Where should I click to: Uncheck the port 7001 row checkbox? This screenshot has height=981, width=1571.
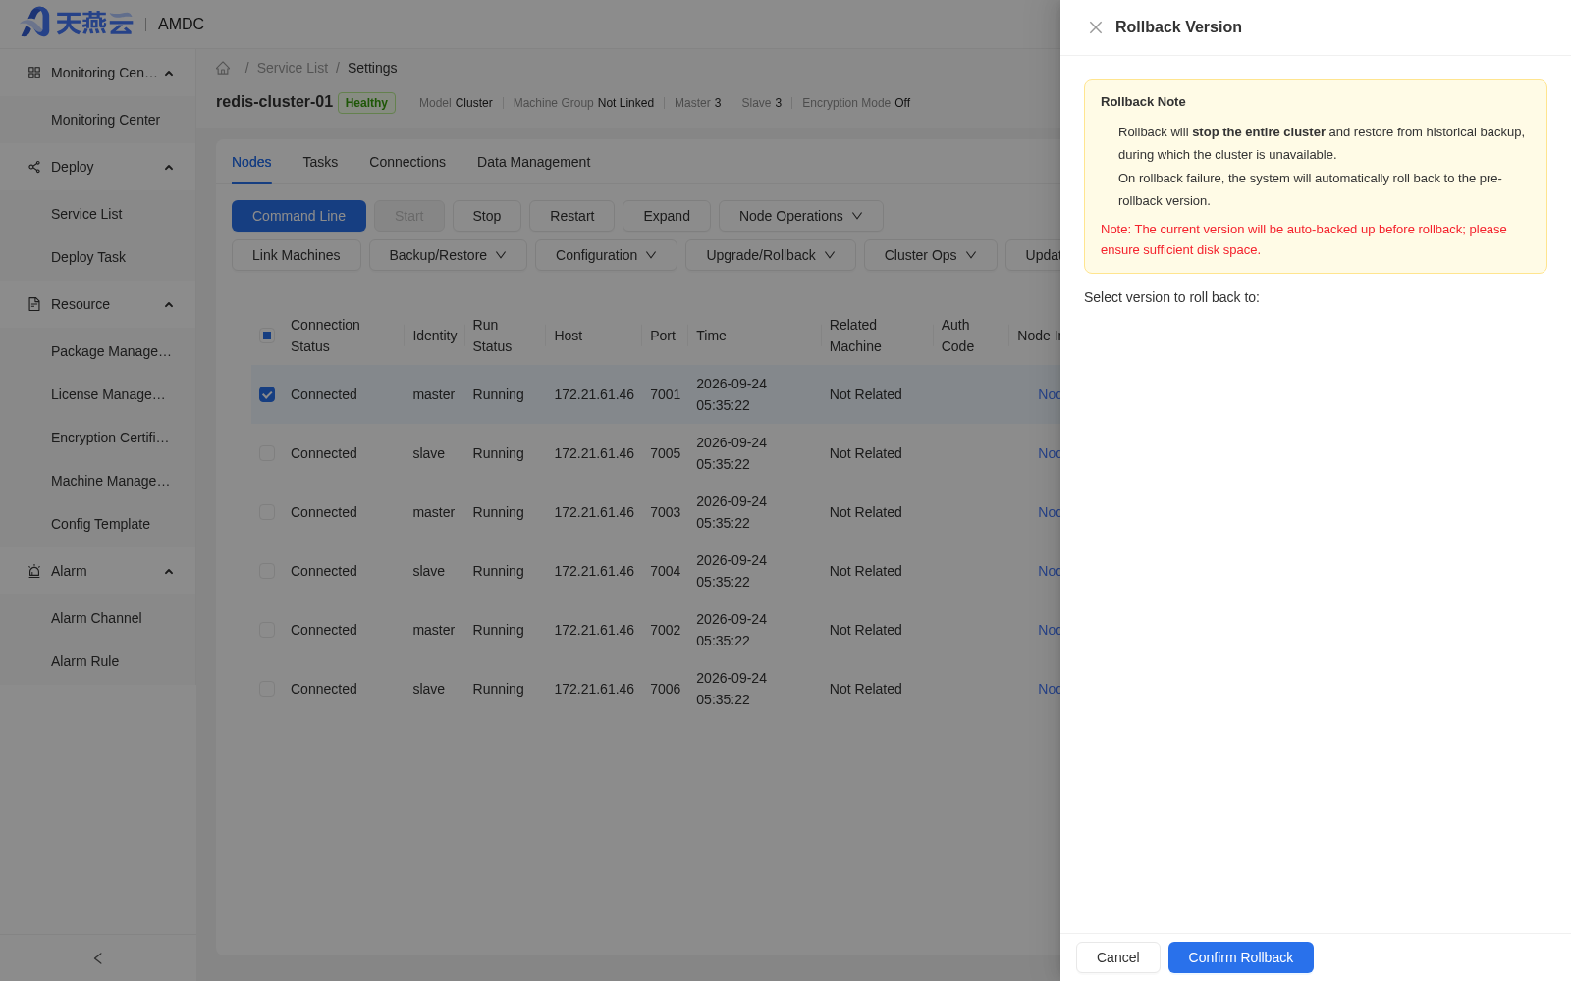(x=267, y=394)
